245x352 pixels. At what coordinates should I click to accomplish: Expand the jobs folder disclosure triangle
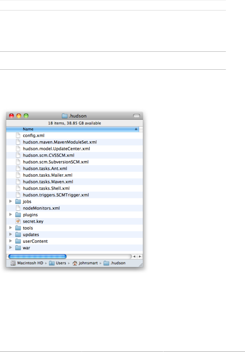pos(10,201)
